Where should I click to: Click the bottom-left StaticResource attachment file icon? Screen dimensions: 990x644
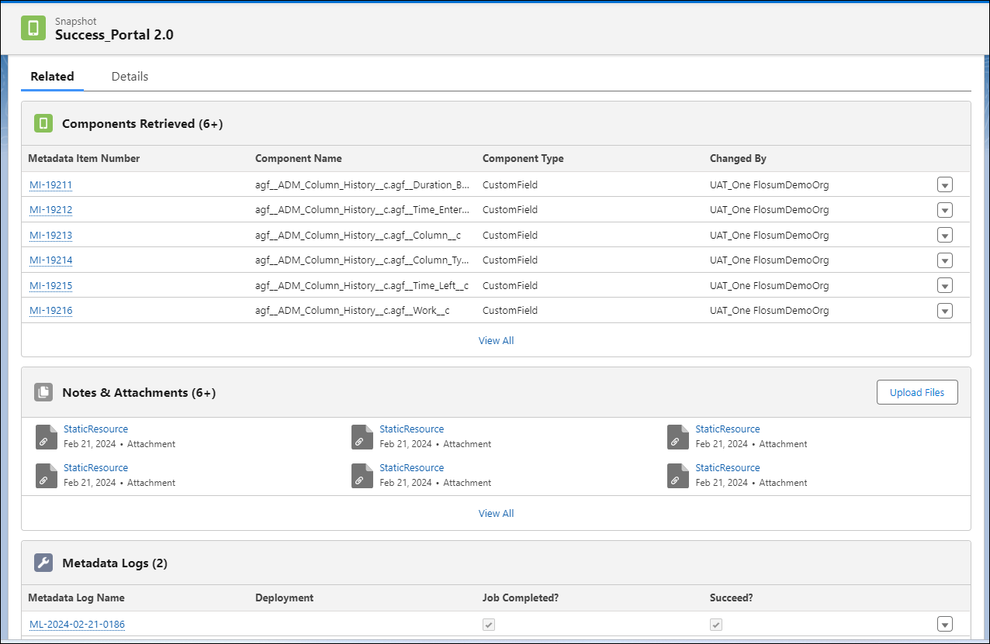click(x=47, y=475)
